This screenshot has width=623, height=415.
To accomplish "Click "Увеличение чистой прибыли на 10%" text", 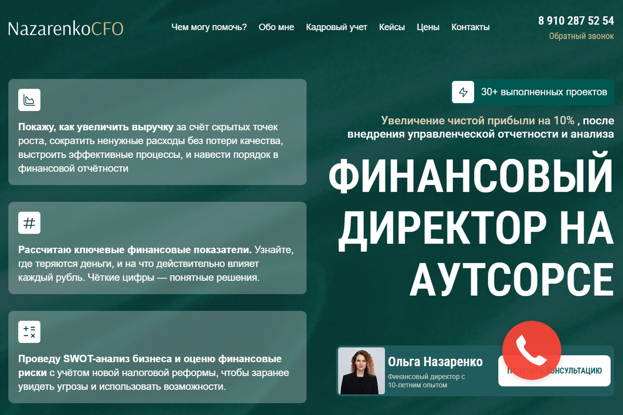I will 478,121.
